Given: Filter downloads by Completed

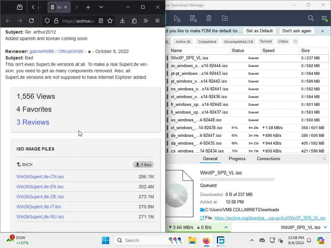Looking at the screenshot, I should [x=207, y=42].
